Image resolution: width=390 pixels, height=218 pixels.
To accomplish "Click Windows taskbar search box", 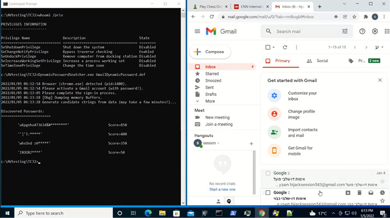I will (x=64, y=213).
